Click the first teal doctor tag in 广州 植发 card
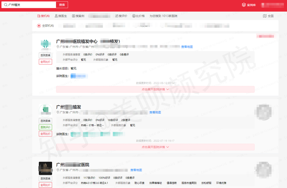287x188 pixels. 76,134
